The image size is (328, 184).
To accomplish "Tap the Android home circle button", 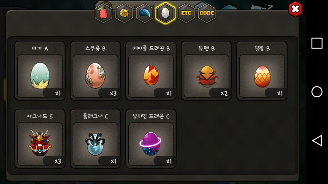I will (317, 92).
